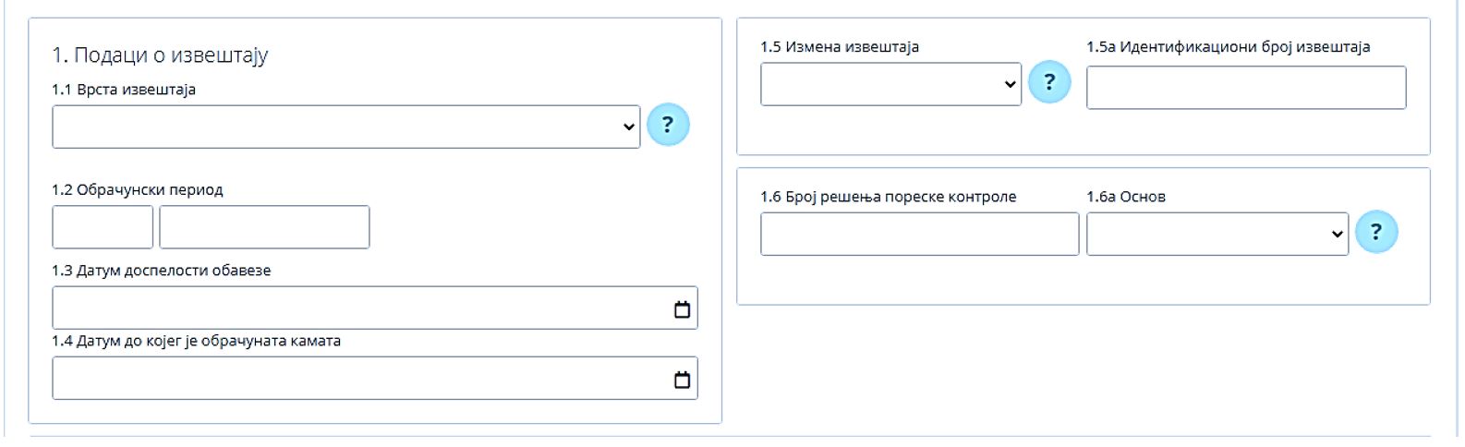This screenshot has width=1465, height=447.
Task: Click the label 1.3 Датум доспелости обавезе
Action: click(x=162, y=271)
